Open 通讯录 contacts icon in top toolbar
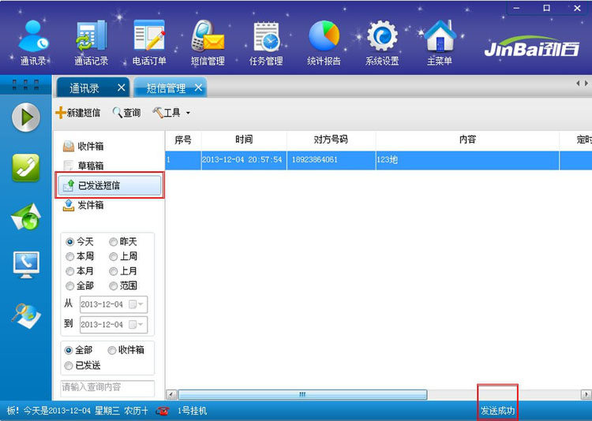This screenshot has height=421, width=592. [32, 41]
